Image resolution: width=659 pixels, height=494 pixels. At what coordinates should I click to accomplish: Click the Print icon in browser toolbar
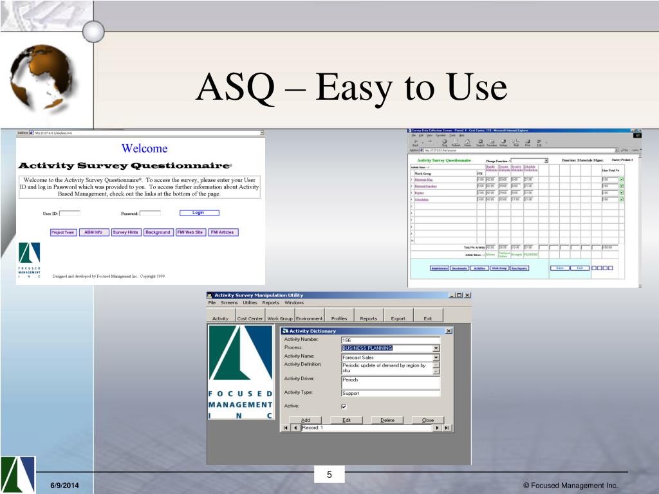(528, 142)
